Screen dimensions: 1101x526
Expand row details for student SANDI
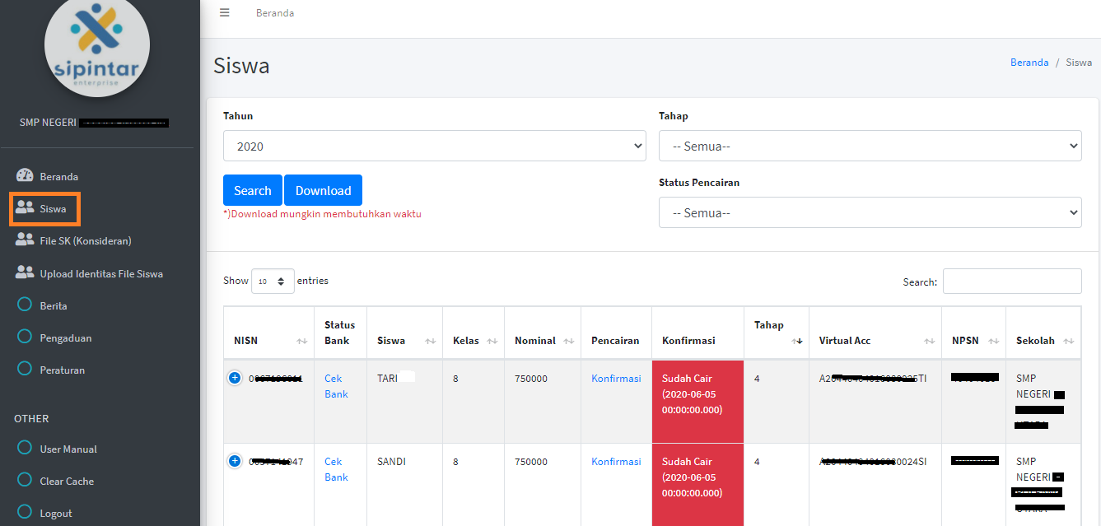(x=235, y=461)
